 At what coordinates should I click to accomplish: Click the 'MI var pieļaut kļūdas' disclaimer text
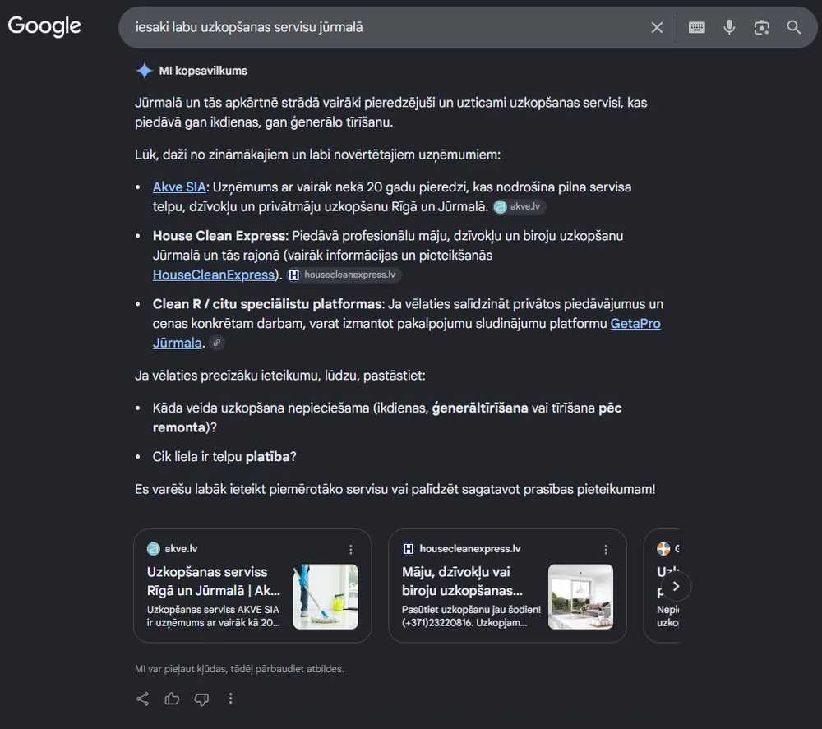point(239,669)
